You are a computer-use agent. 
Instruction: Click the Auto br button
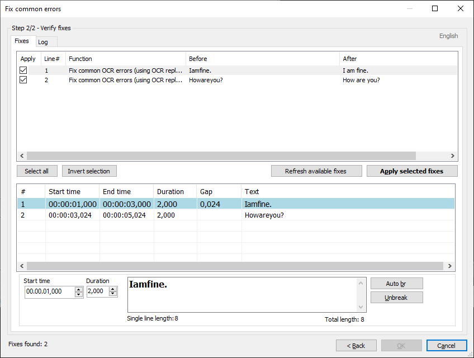click(396, 284)
